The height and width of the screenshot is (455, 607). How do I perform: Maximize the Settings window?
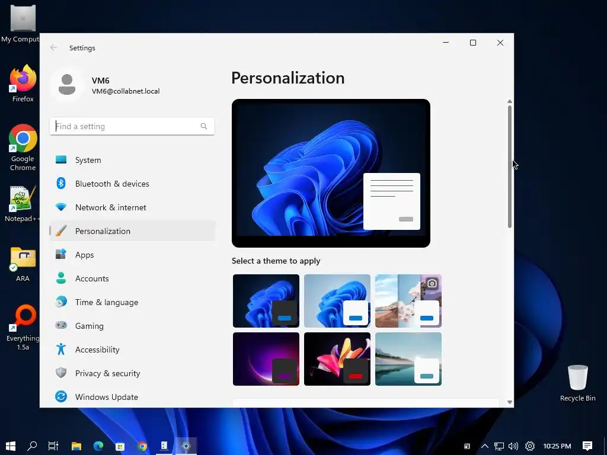472,43
